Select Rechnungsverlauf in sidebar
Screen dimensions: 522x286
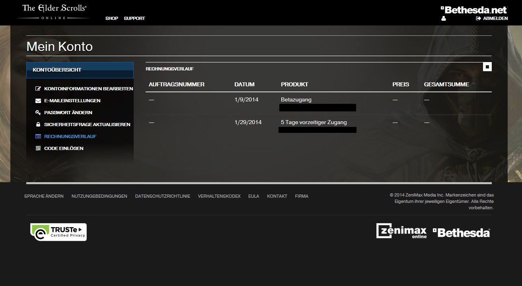pos(70,136)
